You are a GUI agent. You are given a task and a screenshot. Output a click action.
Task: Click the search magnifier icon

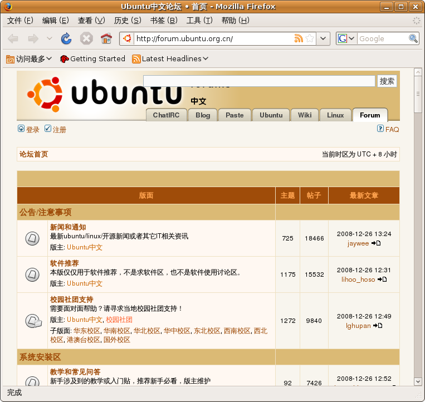pos(413,38)
